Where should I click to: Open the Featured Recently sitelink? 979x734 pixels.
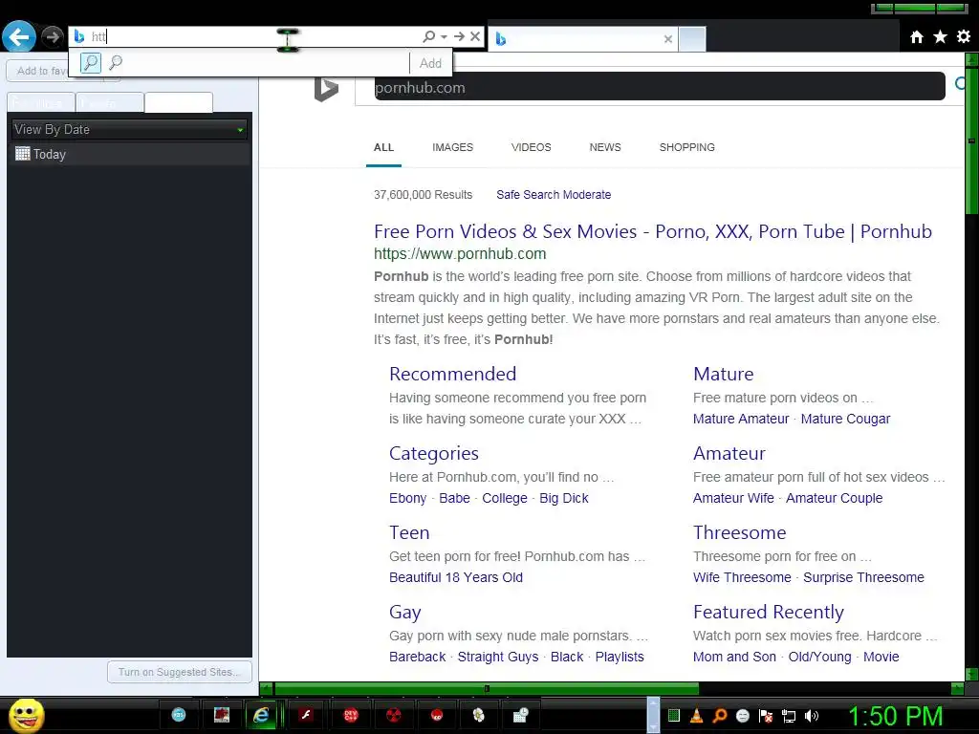click(769, 612)
